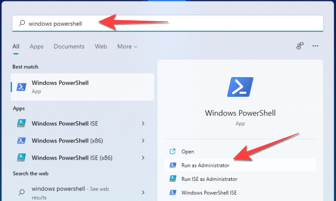Switch to the Web tab
This screenshot has height=201, width=336.
(x=101, y=47)
